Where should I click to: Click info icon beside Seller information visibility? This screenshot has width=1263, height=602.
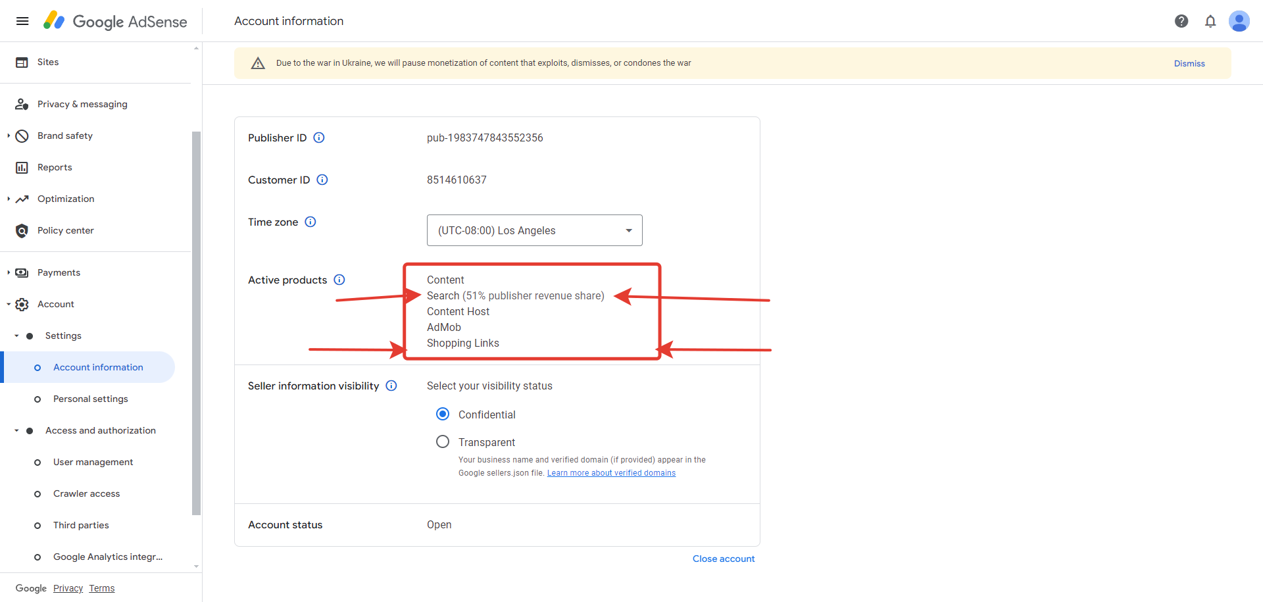[391, 386]
